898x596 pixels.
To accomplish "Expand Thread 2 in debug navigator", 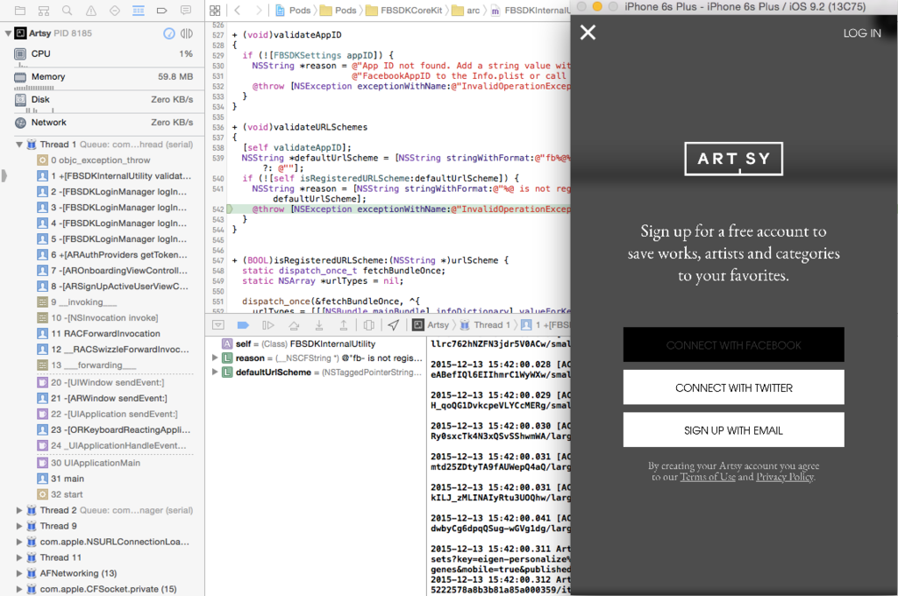I will pyautogui.click(x=19, y=510).
